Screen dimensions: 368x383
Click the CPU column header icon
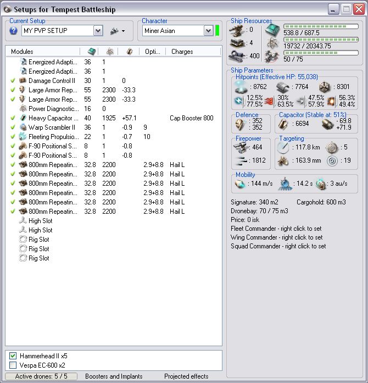pos(92,52)
